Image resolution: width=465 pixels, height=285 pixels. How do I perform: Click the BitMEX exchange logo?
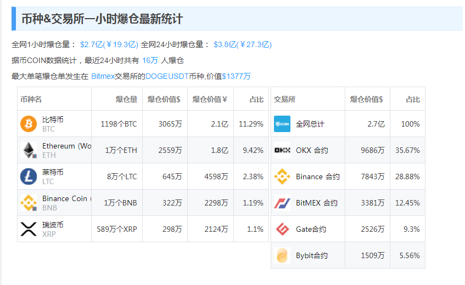pyautogui.click(x=282, y=203)
